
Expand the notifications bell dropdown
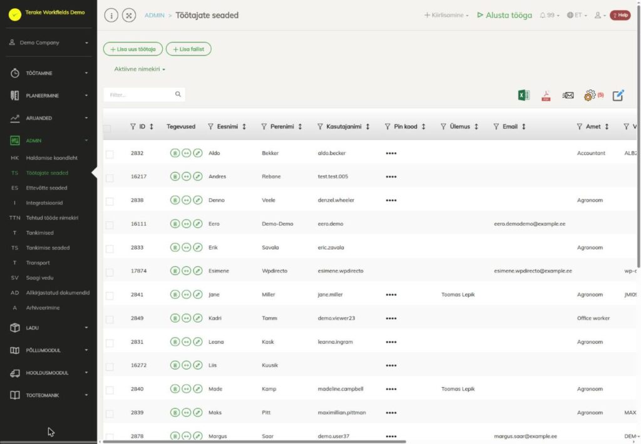coord(550,15)
